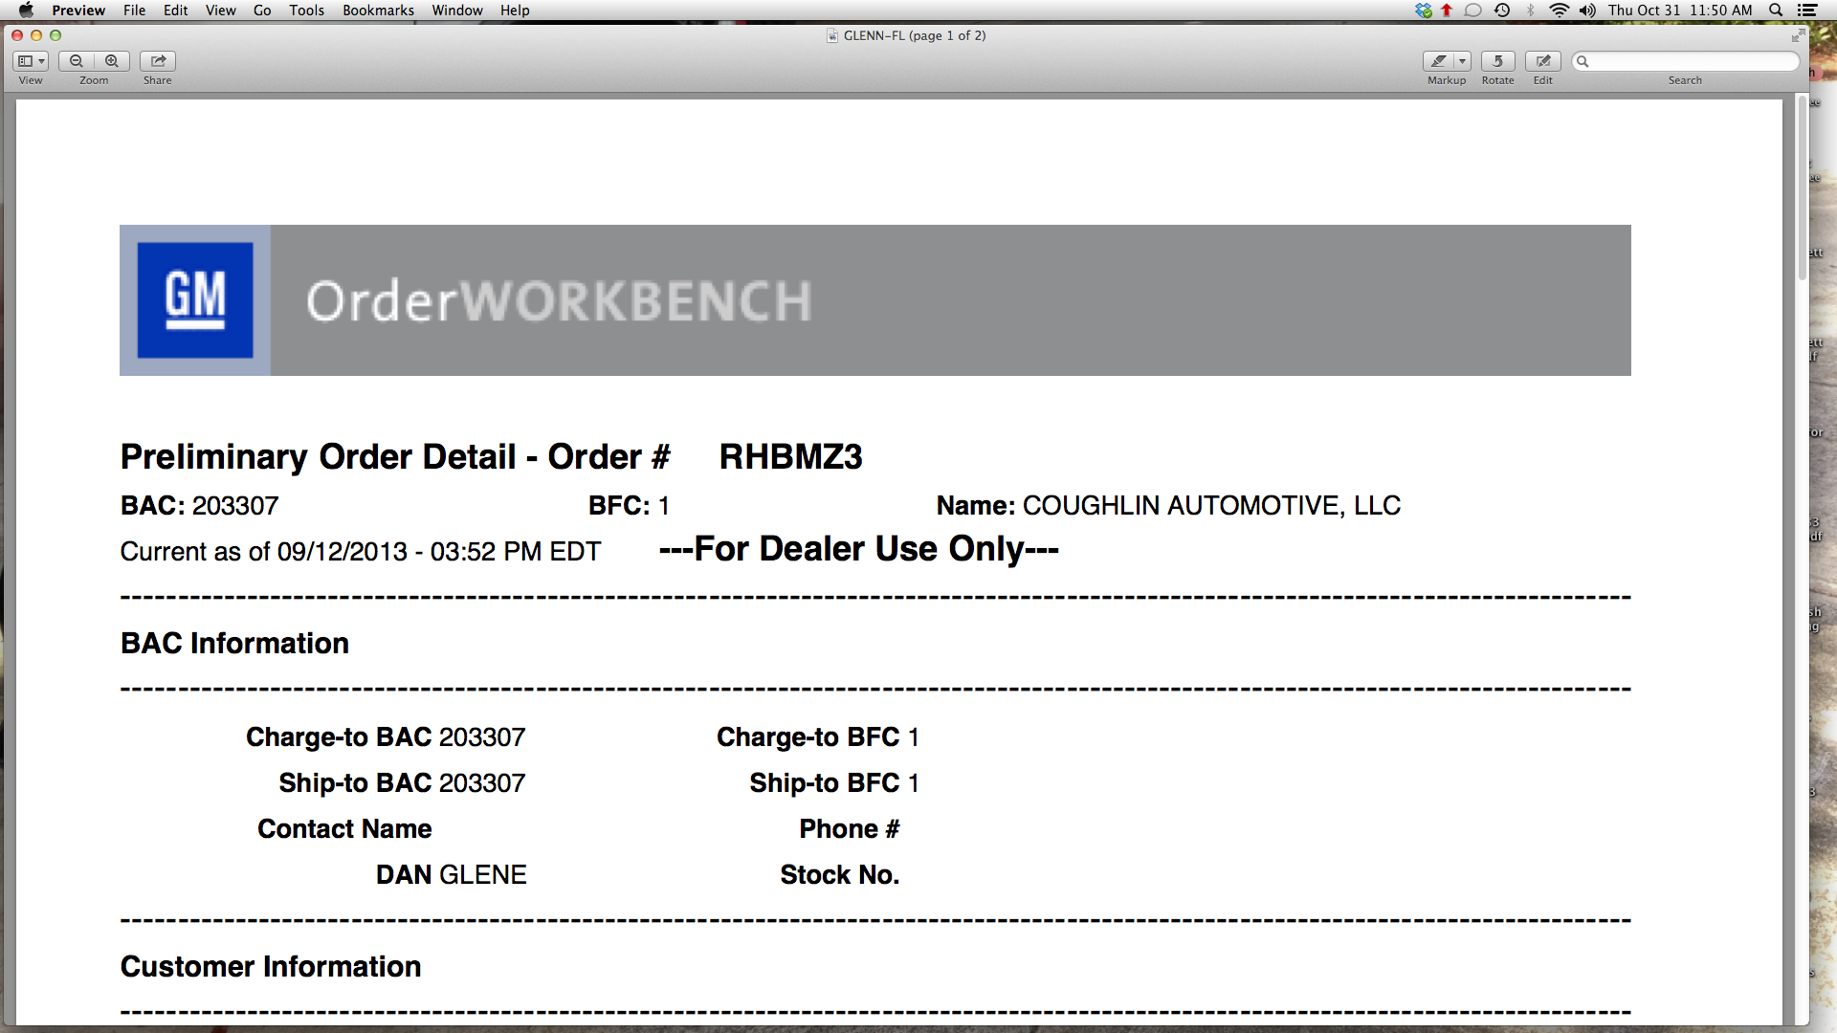
Task: Click the For Dealer Use Only text
Action: pyautogui.click(x=859, y=549)
